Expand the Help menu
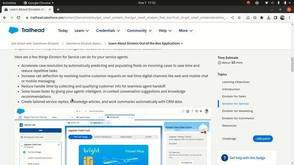The height and width of the screenshot is (165, 294). click(165, 31)
